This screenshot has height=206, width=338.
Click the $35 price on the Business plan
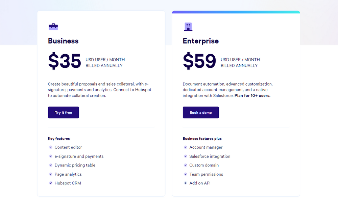click(x=64, y=61)
